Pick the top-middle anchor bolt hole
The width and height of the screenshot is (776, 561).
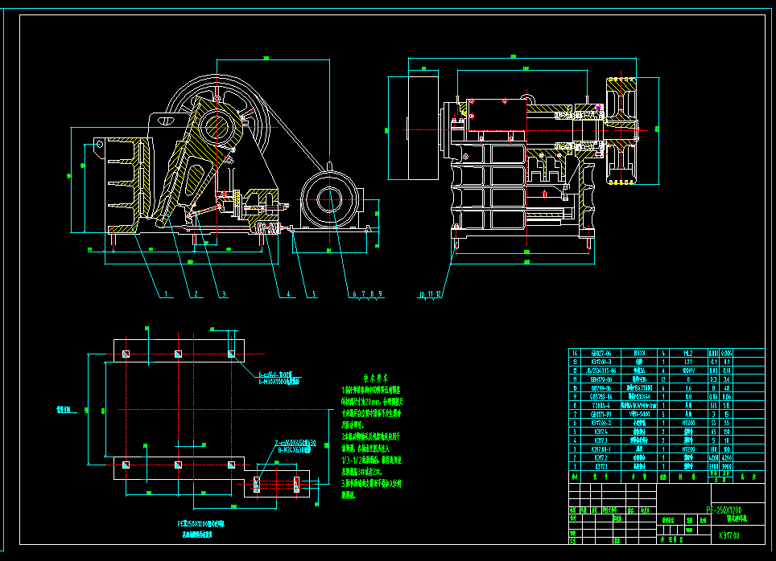(x=178, y=354)
